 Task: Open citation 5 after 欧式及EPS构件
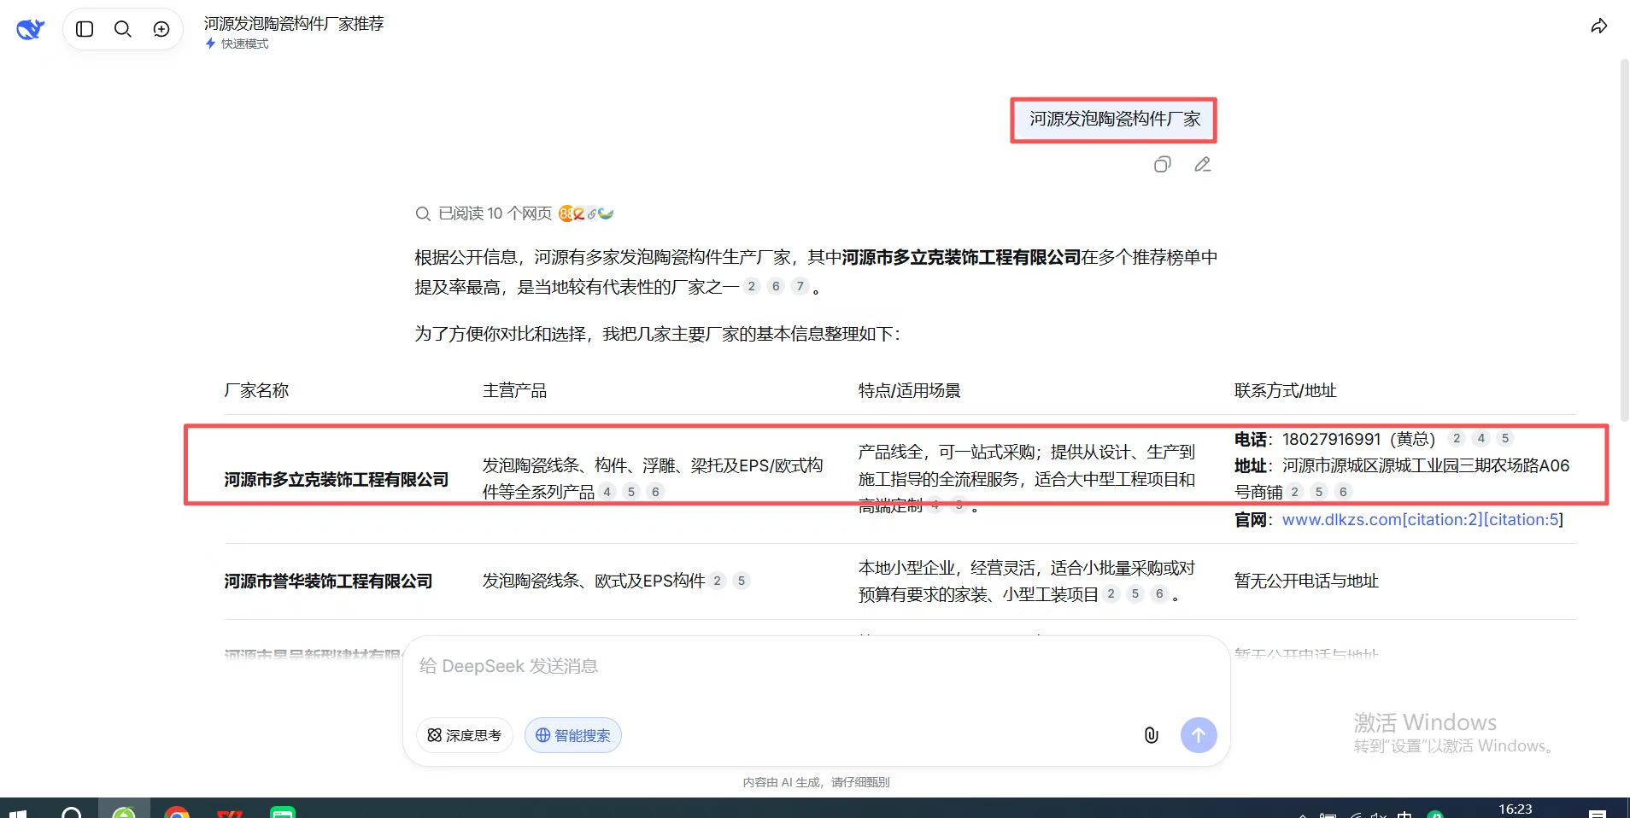pyautogui.click(x=742, y=581)
